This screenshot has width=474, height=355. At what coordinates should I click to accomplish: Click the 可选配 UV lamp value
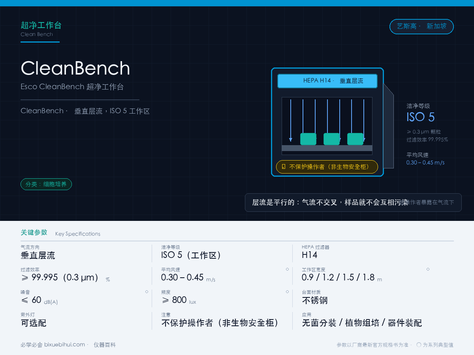tap(34, 323)
